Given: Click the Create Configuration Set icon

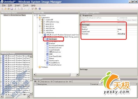Looking at the screenshot, I should (36, 9).
